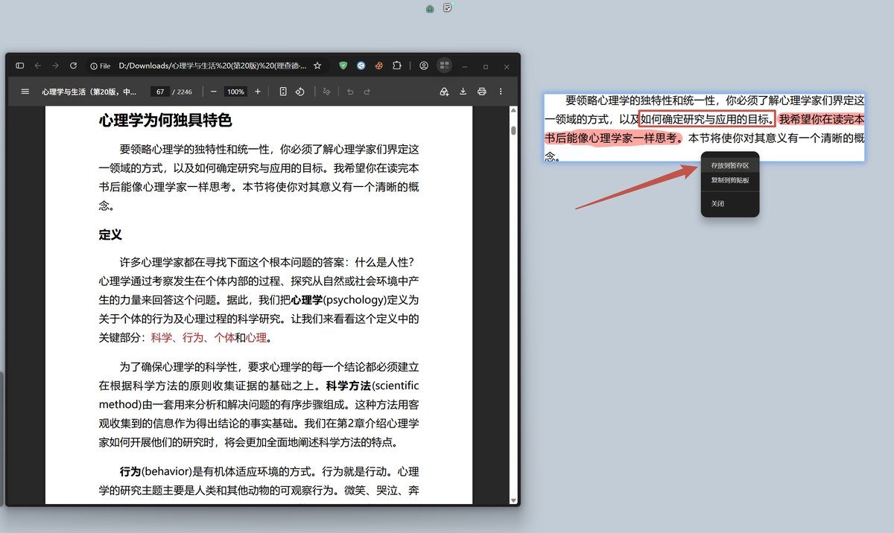The image size is (894, 533).
Task: Reload the PDF page
Action: [x=73, y=66]
